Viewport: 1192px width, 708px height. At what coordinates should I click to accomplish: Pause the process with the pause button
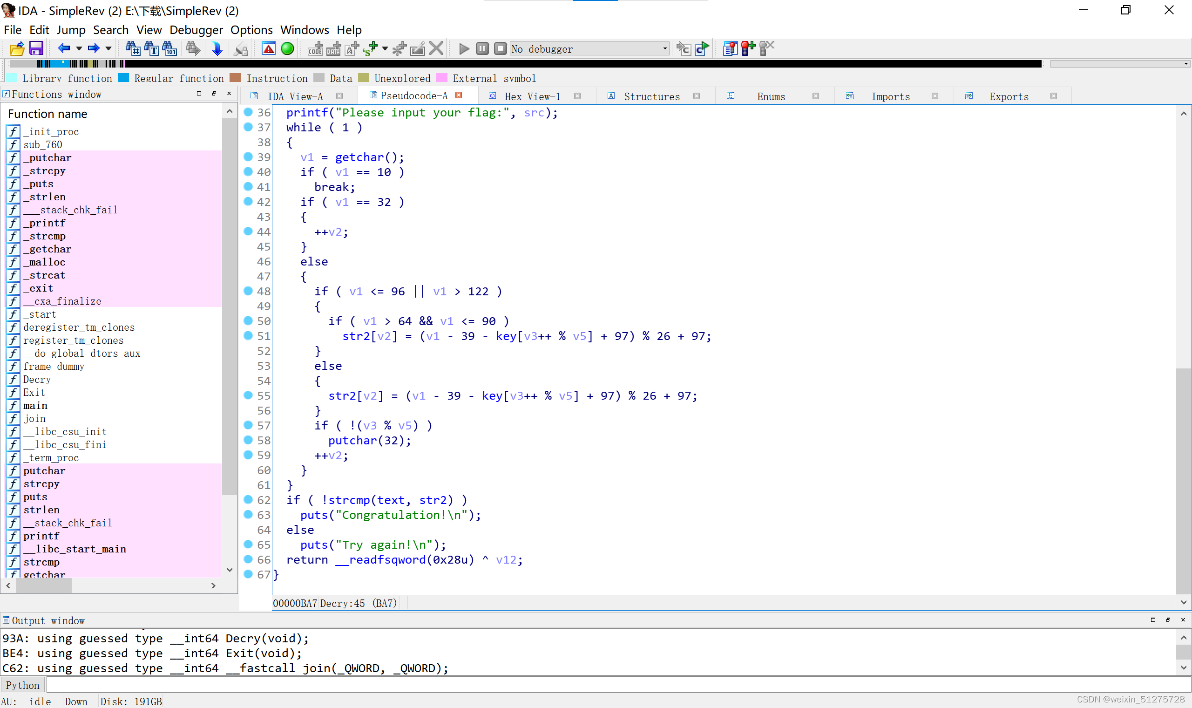pyautogui.click(x=482, y=48)
